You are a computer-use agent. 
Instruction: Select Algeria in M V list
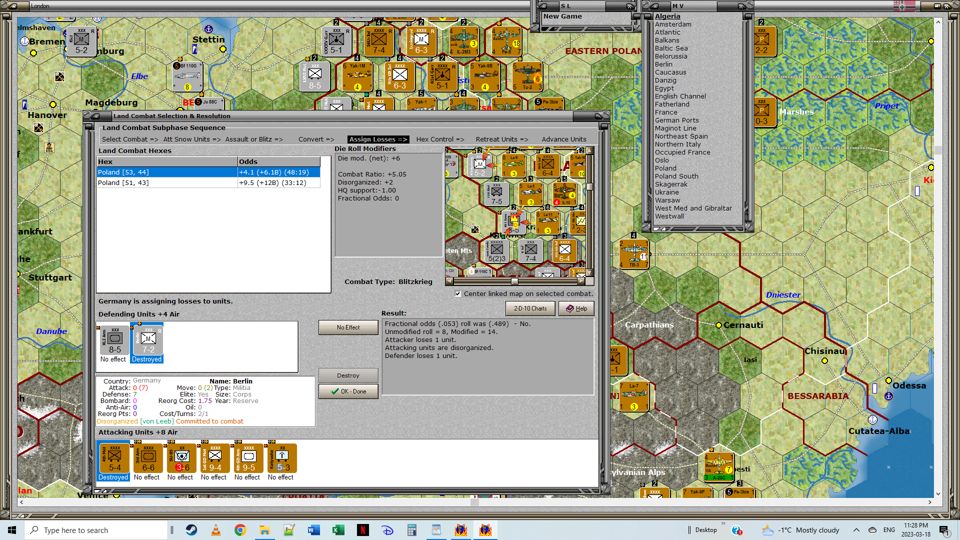pos(667,16)
